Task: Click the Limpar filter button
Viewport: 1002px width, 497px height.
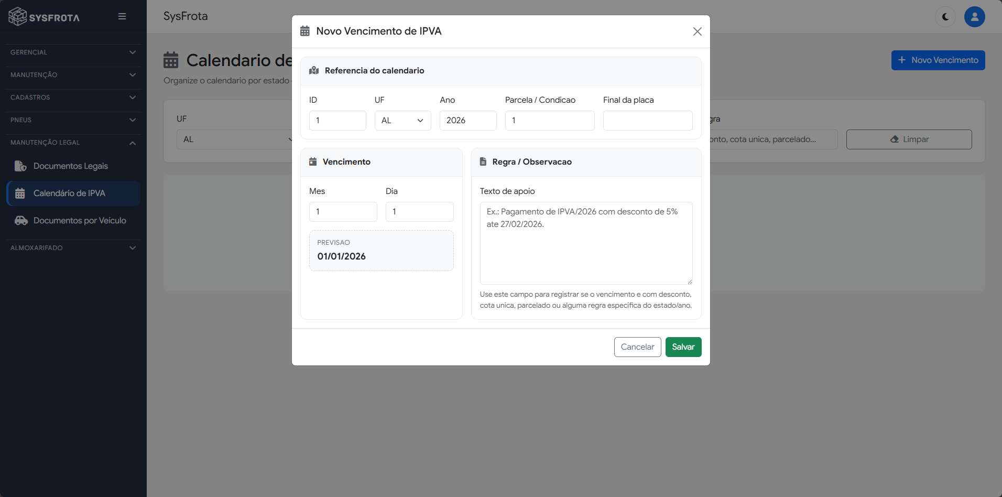Action: [909, 139]
